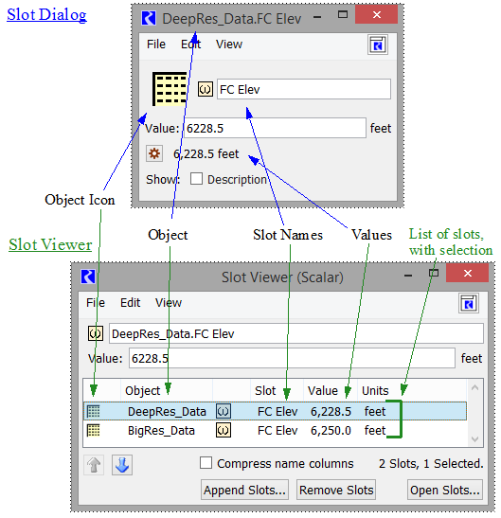Click the scroll-up arrow in the slot list

474,387
